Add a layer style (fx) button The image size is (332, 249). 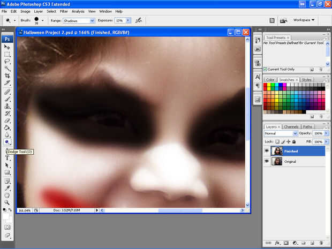[x=277, y=243]
